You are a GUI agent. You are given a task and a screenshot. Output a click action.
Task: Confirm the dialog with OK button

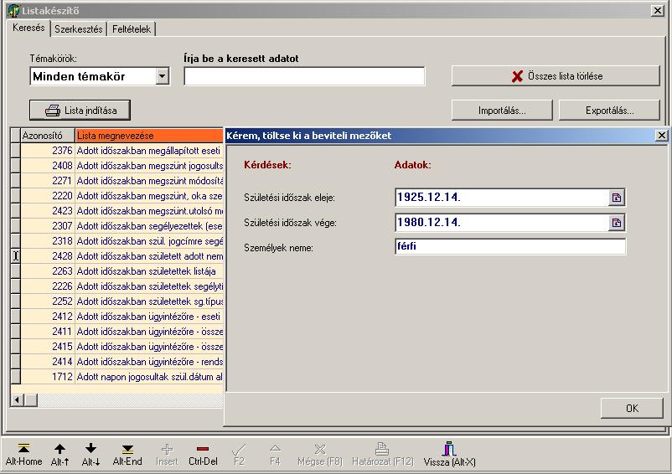pos(632,408)
